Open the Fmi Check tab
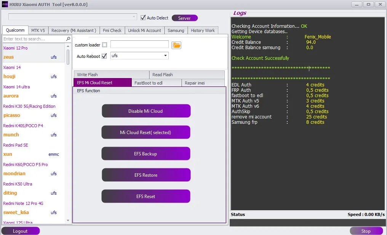 [112, 30]
